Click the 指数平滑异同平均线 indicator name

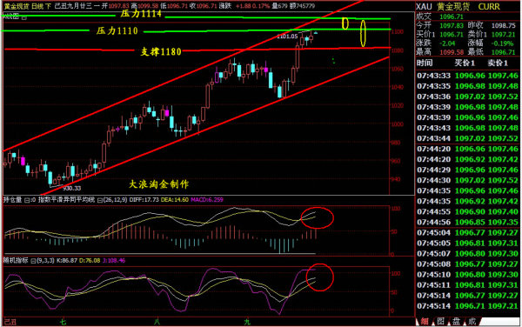66,200
